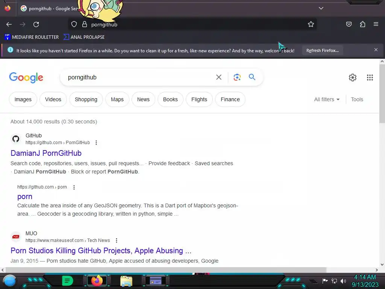Clear the search query with the X icon
The width and height of the screenshot is (385, 289).
tap(219, 77)
